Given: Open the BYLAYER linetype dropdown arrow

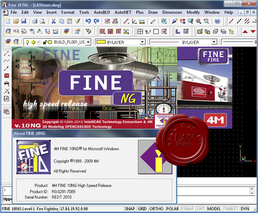Looking at the screenshot, I should click(x=214, y=42).
